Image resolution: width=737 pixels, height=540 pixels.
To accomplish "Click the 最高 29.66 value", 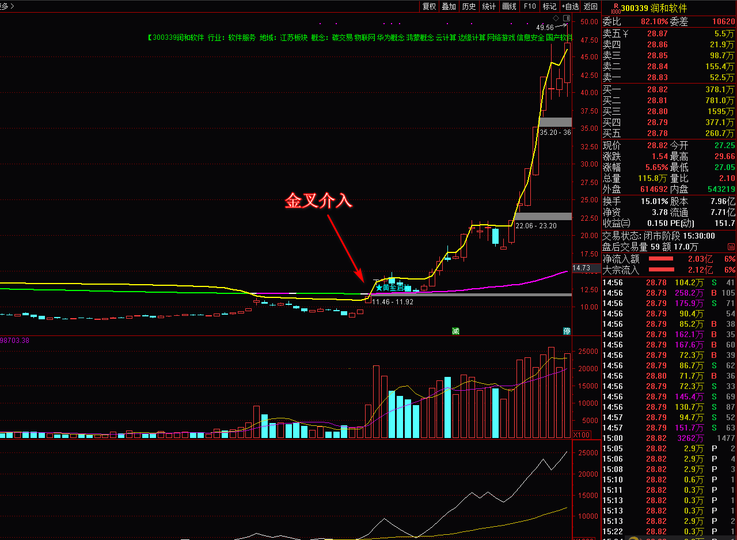I will [x=724, y=156].
